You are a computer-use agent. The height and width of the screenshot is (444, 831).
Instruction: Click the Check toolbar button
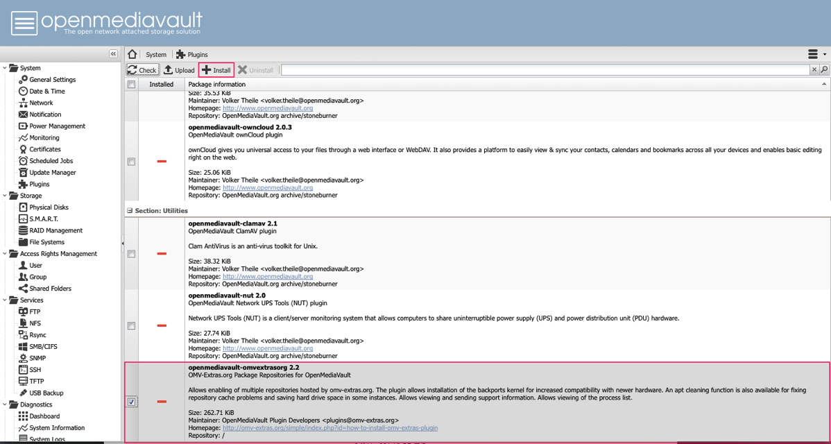coord(142,70)
